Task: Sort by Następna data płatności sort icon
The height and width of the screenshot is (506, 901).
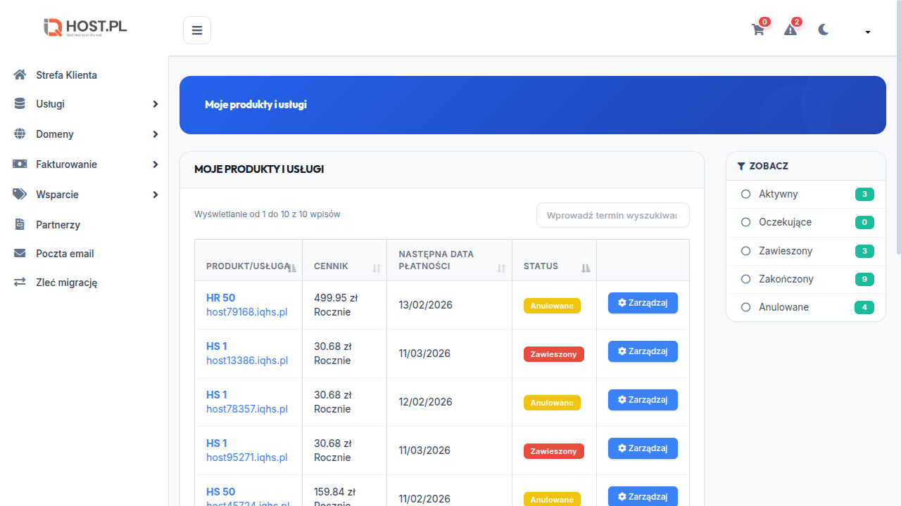Action: (501, 268)
